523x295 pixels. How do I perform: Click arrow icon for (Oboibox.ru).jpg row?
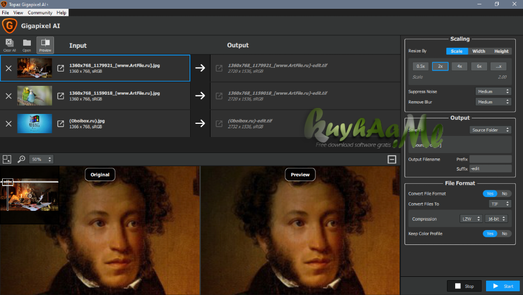pos(200,123)
